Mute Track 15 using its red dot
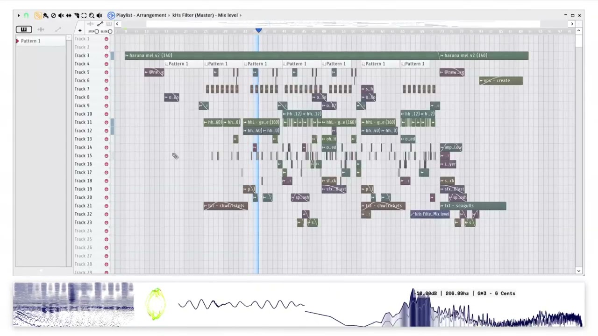Viewport: 598px width, 336px height. (107, 156)
